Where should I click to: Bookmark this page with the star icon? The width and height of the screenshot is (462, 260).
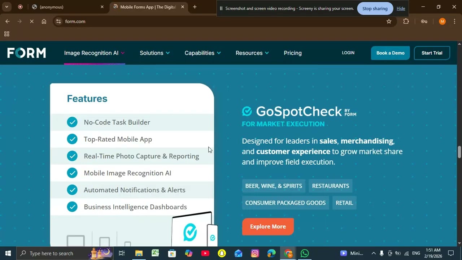[389, 21]
